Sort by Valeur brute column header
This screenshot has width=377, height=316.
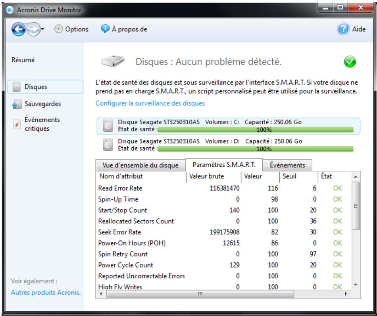click(x=214, y=177)
